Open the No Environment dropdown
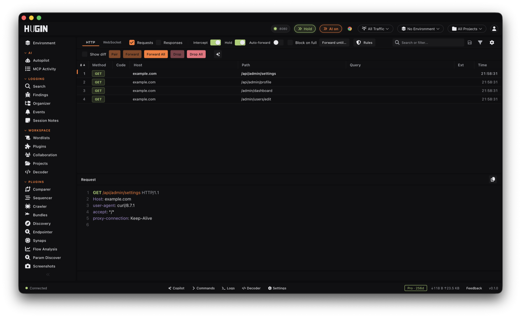Screen dimensions: 521x318 (420, 29)
